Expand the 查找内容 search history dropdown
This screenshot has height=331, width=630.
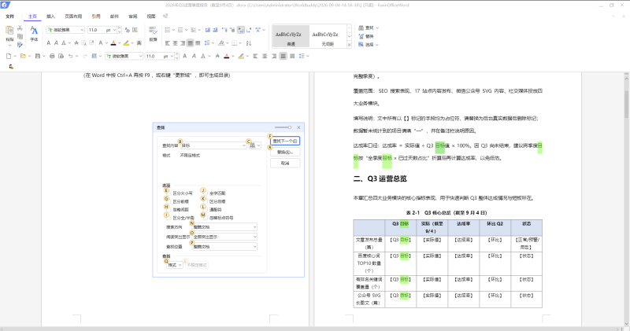(244, 145)
